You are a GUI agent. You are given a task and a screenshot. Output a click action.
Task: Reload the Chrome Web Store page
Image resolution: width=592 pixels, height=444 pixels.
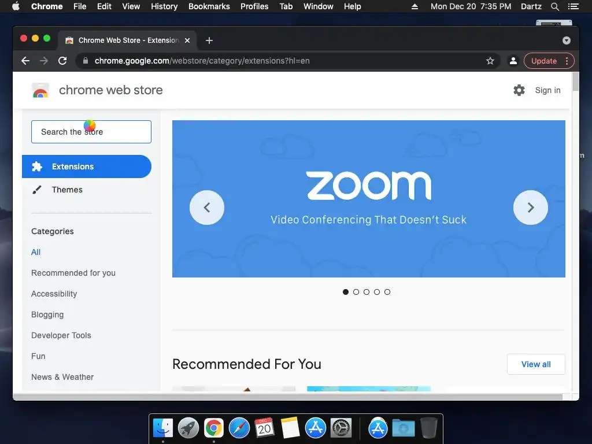[62, 61]
